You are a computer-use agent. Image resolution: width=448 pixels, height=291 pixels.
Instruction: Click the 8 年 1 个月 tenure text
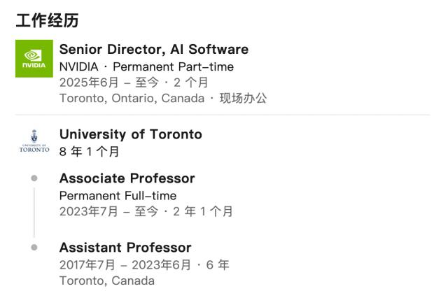(x=89, y=151)
